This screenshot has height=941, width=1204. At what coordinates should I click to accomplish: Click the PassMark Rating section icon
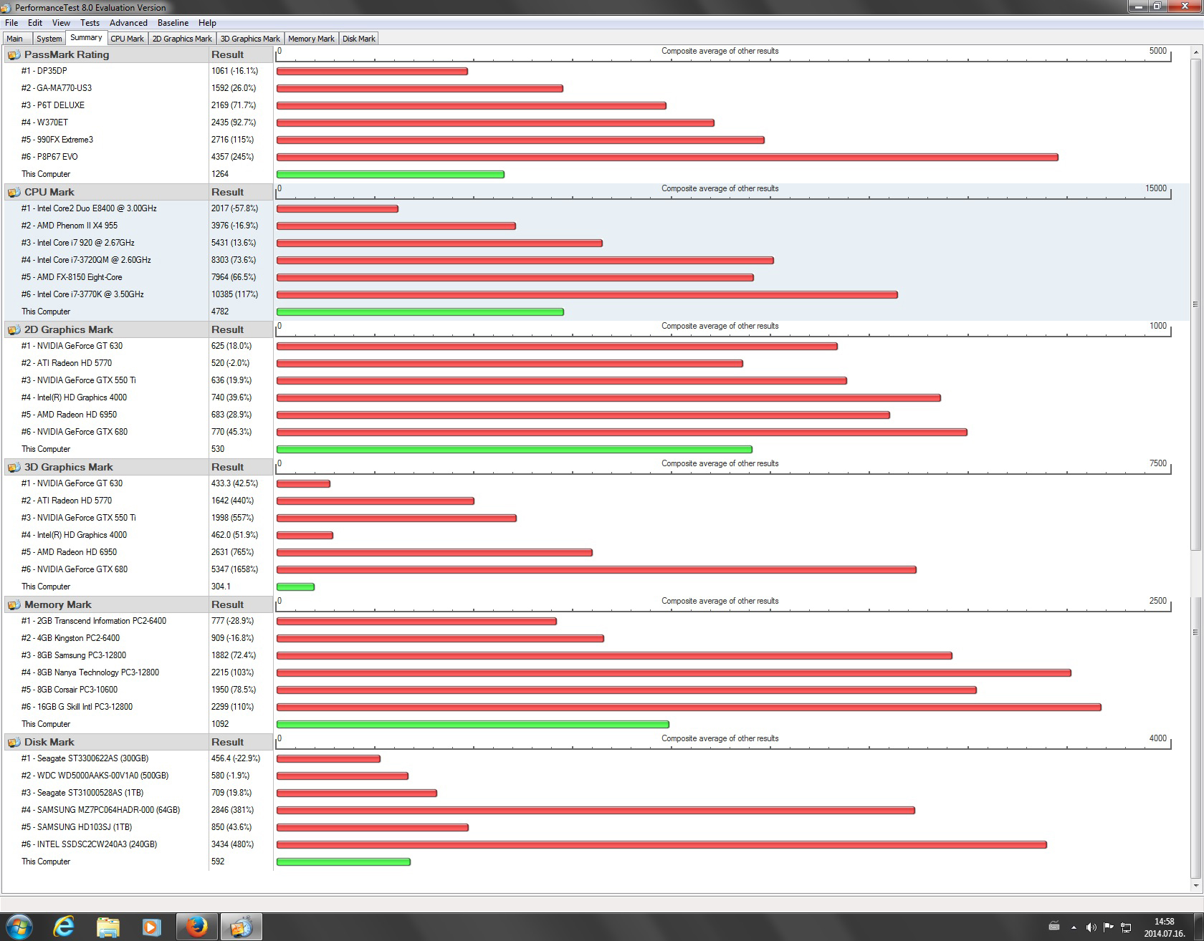[14, 54]
